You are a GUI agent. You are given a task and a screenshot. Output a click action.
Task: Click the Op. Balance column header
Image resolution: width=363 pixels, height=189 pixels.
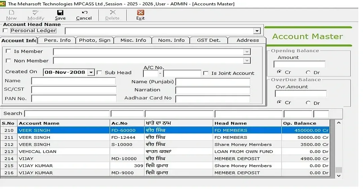[306, 123]
